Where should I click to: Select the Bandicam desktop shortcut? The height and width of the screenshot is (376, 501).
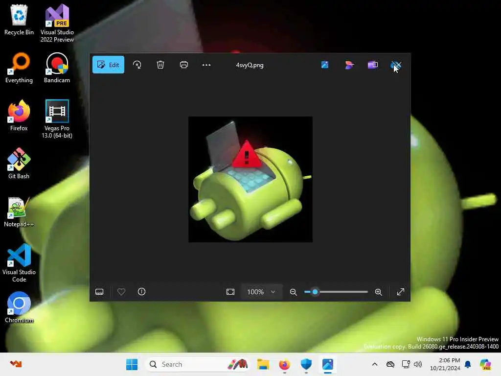coord(57,68)
